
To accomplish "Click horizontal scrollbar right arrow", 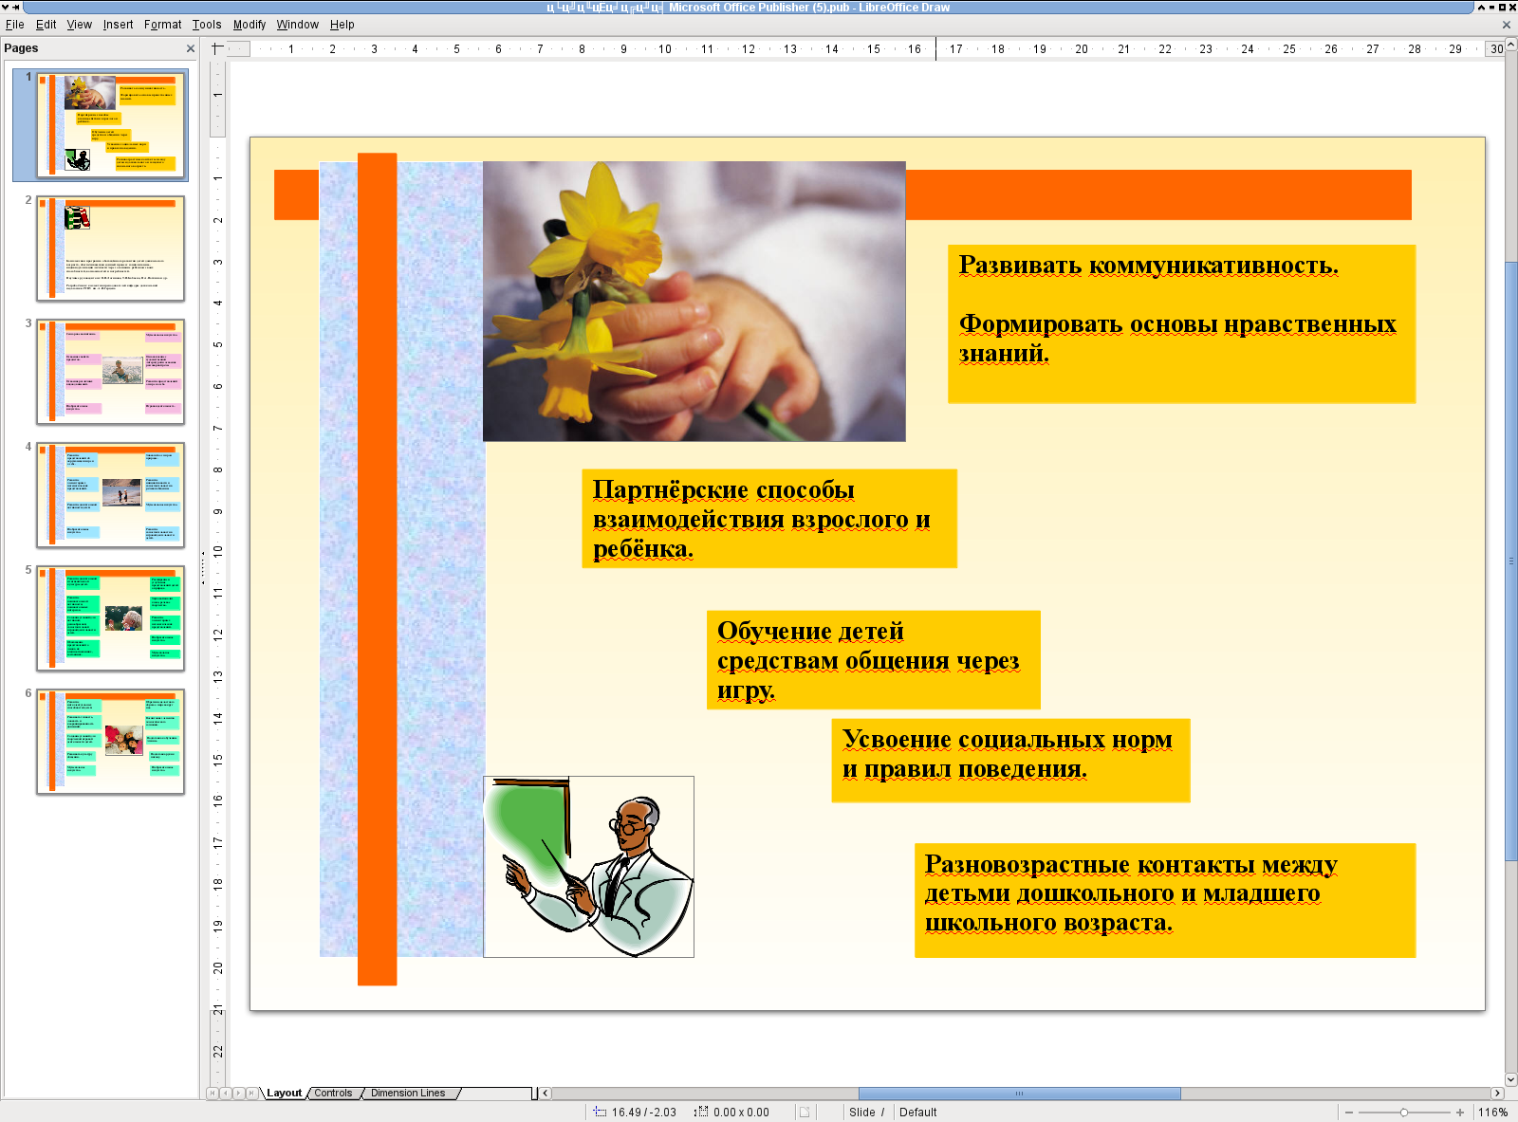I will pyautogui.click(x=1497, y=1094).
